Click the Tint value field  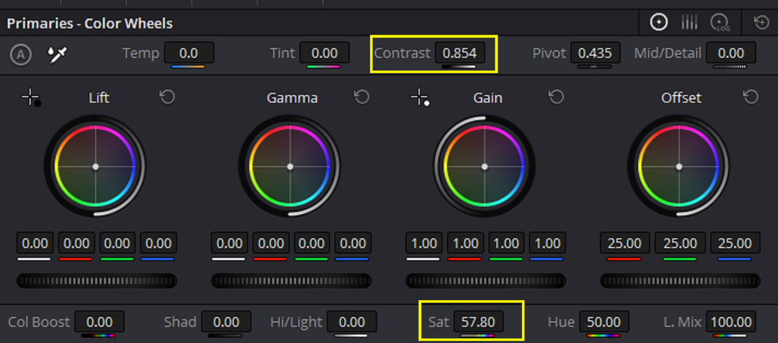tap(324, 53)
